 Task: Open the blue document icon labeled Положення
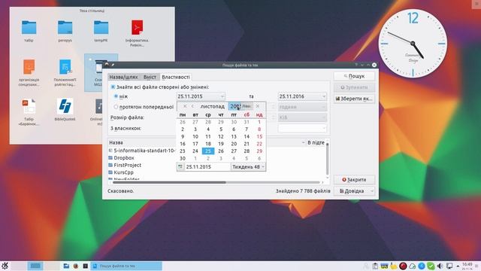65,67
